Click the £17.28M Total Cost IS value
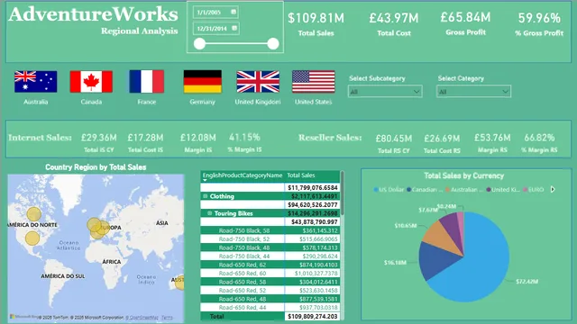The height and width of the screenshot is (324, 577). tap(145, 138)
